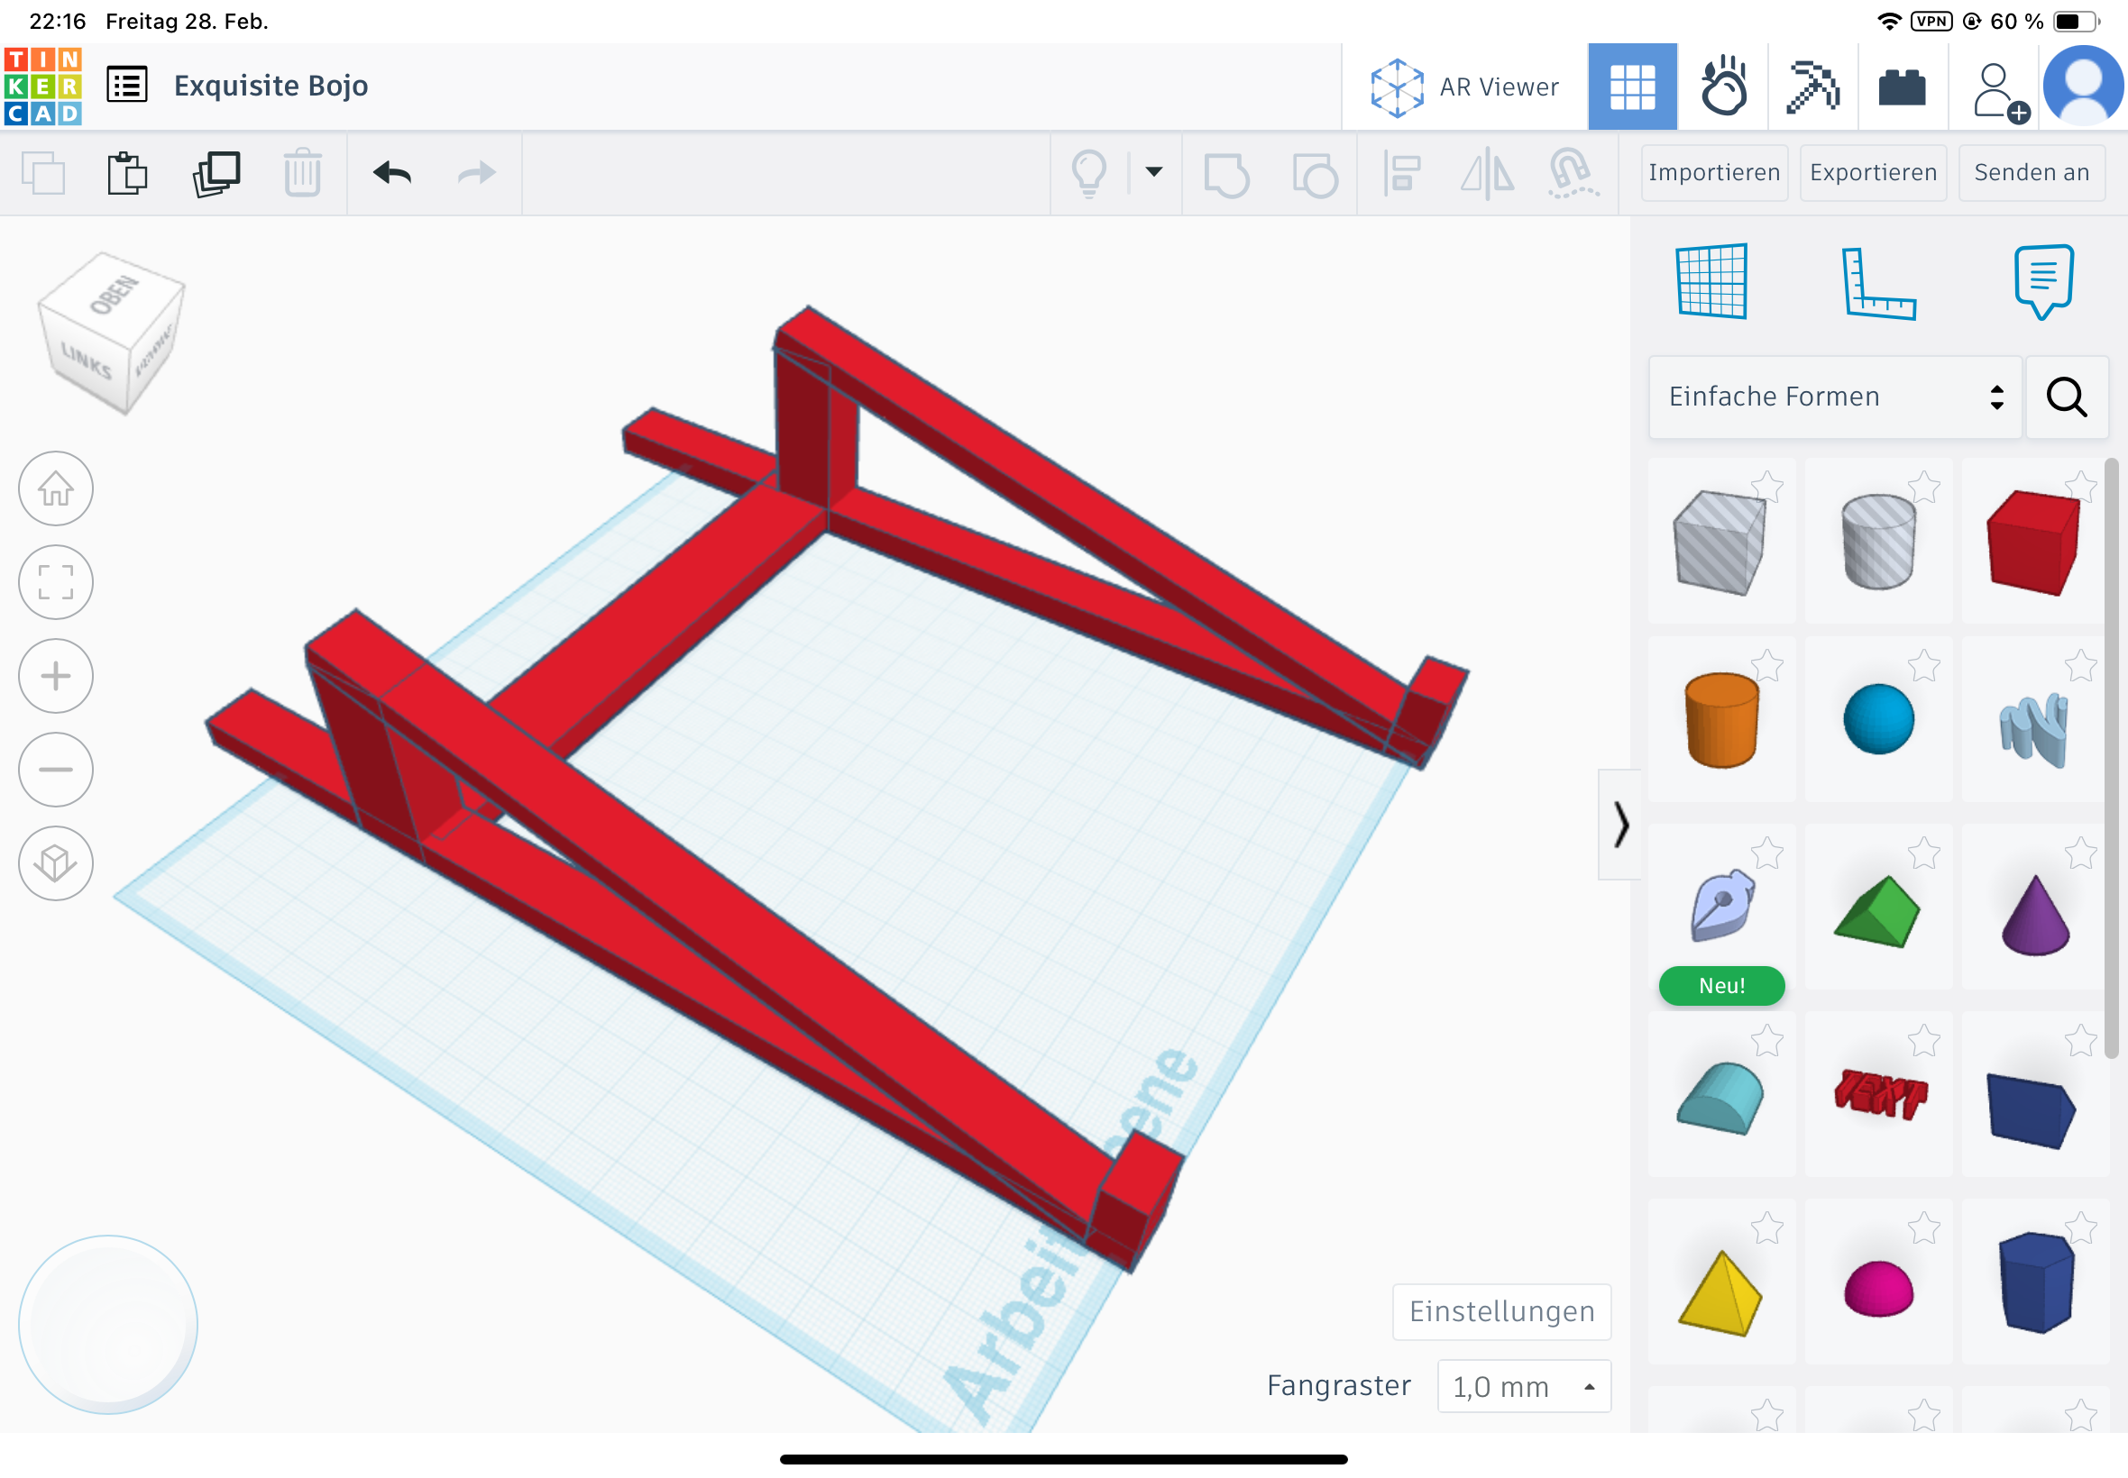Favorite the purple Cone with its star
This screenshot has width=2128, height=1478.
point(2080,852)
